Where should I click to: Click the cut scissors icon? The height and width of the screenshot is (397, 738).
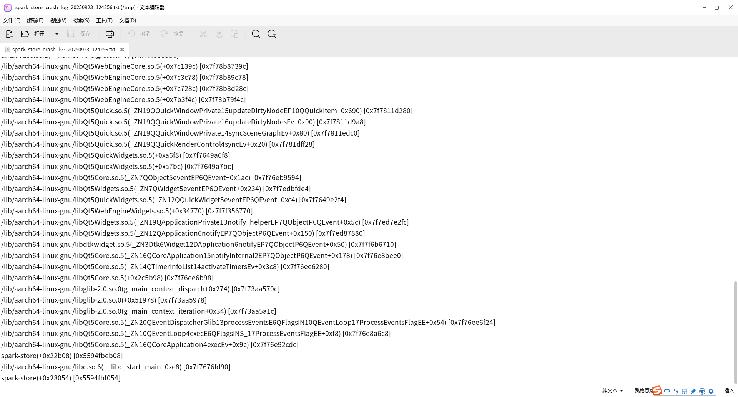pyautogui.click(x=203, y=34)
